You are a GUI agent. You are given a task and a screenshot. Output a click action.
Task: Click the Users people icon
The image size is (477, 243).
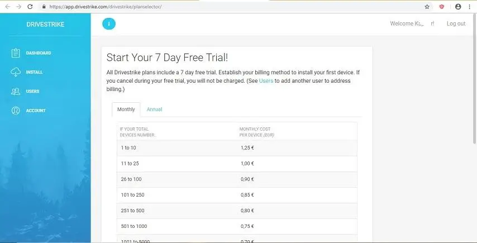(x=16, y=91)
